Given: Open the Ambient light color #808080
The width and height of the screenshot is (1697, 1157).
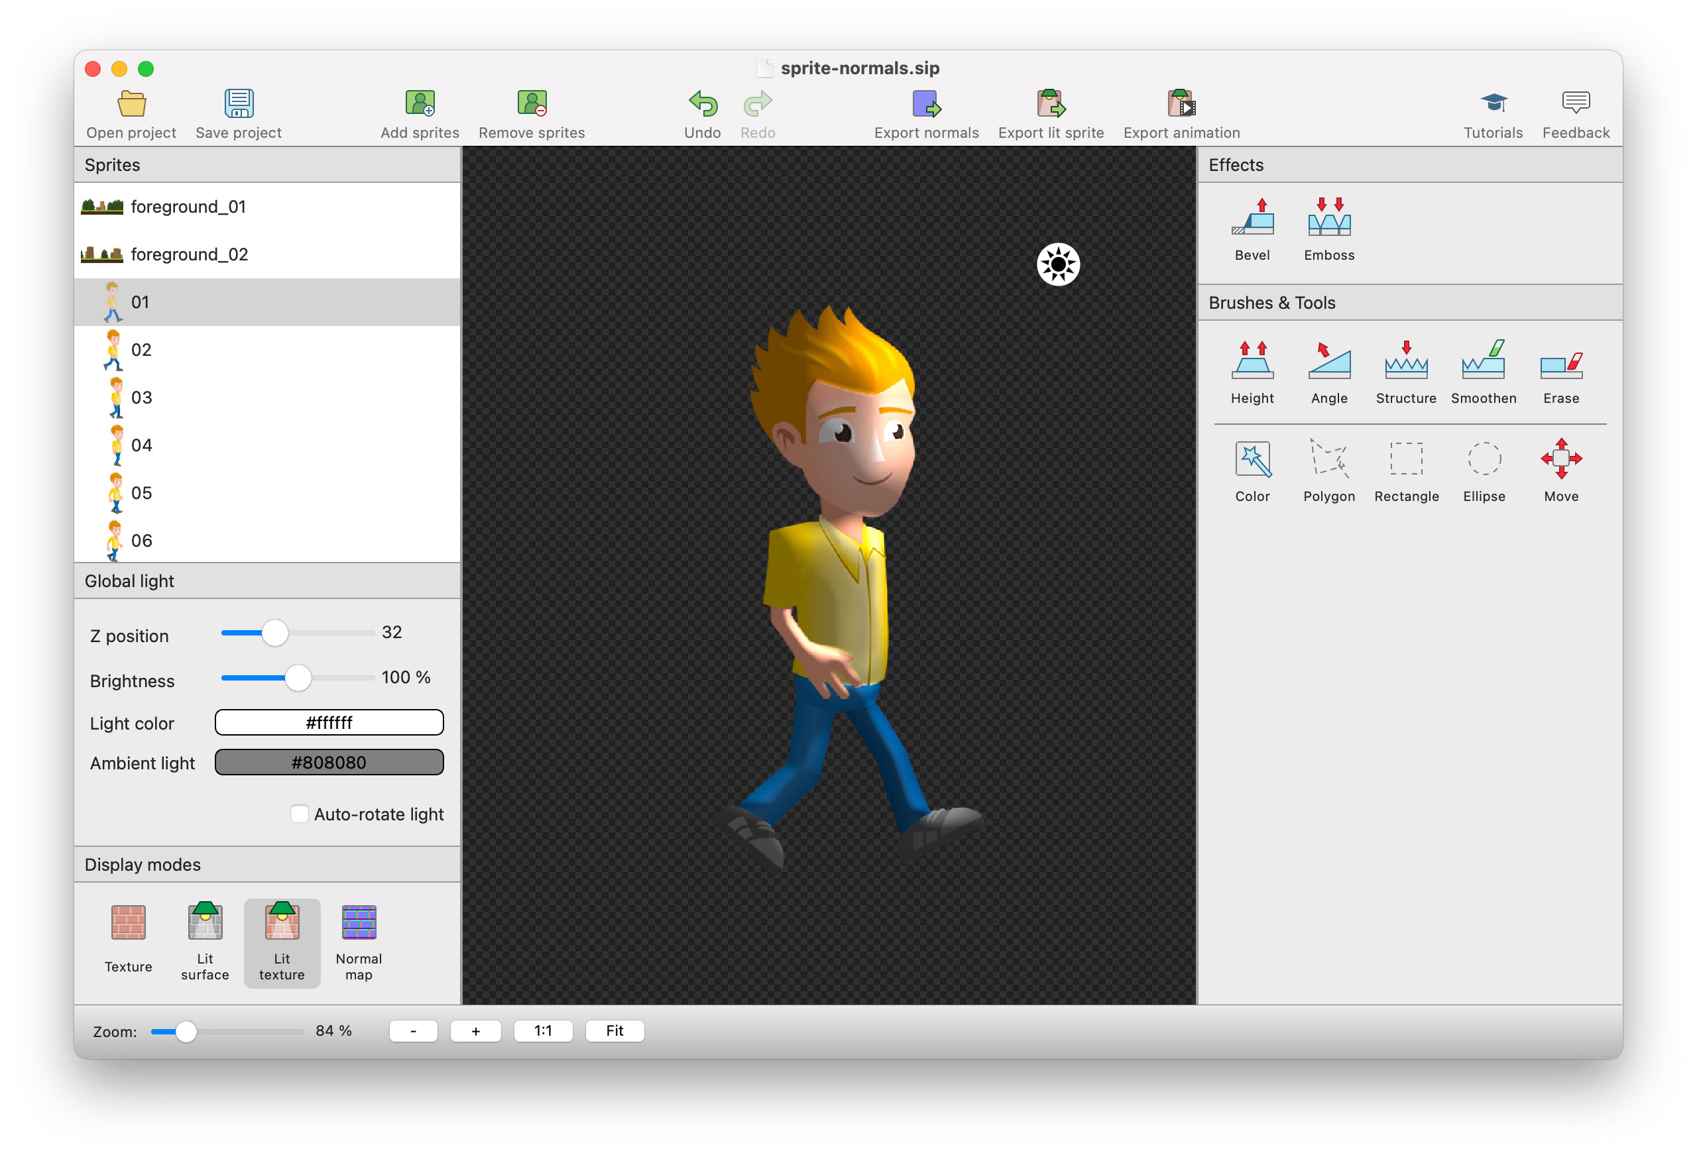Looking at the screenshot, I should tap(329, 762).
